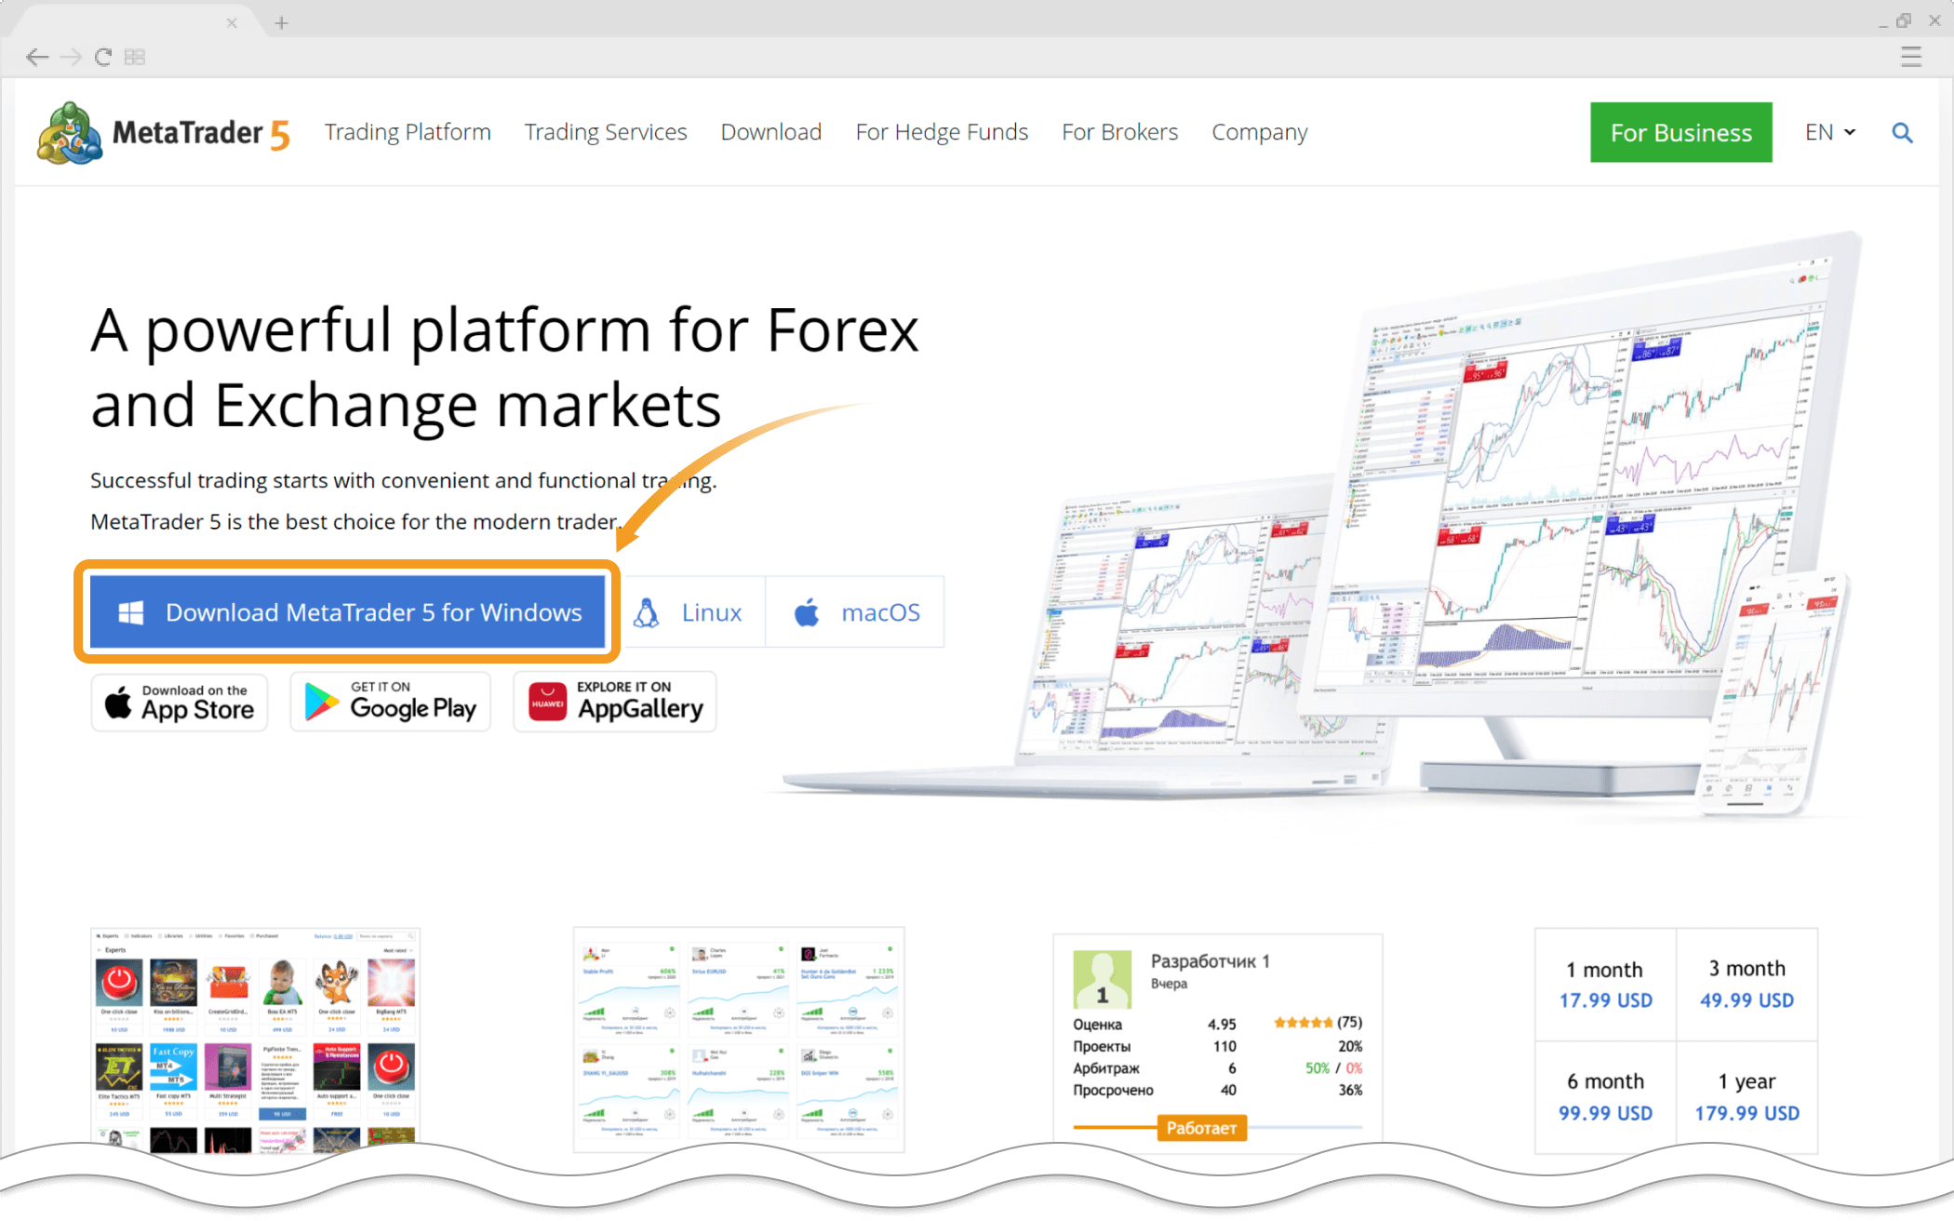This screenshot has width=1954, height=1221.
Task: Restore the browser window
Action: pyautogui.click(x=1904, y=20)
